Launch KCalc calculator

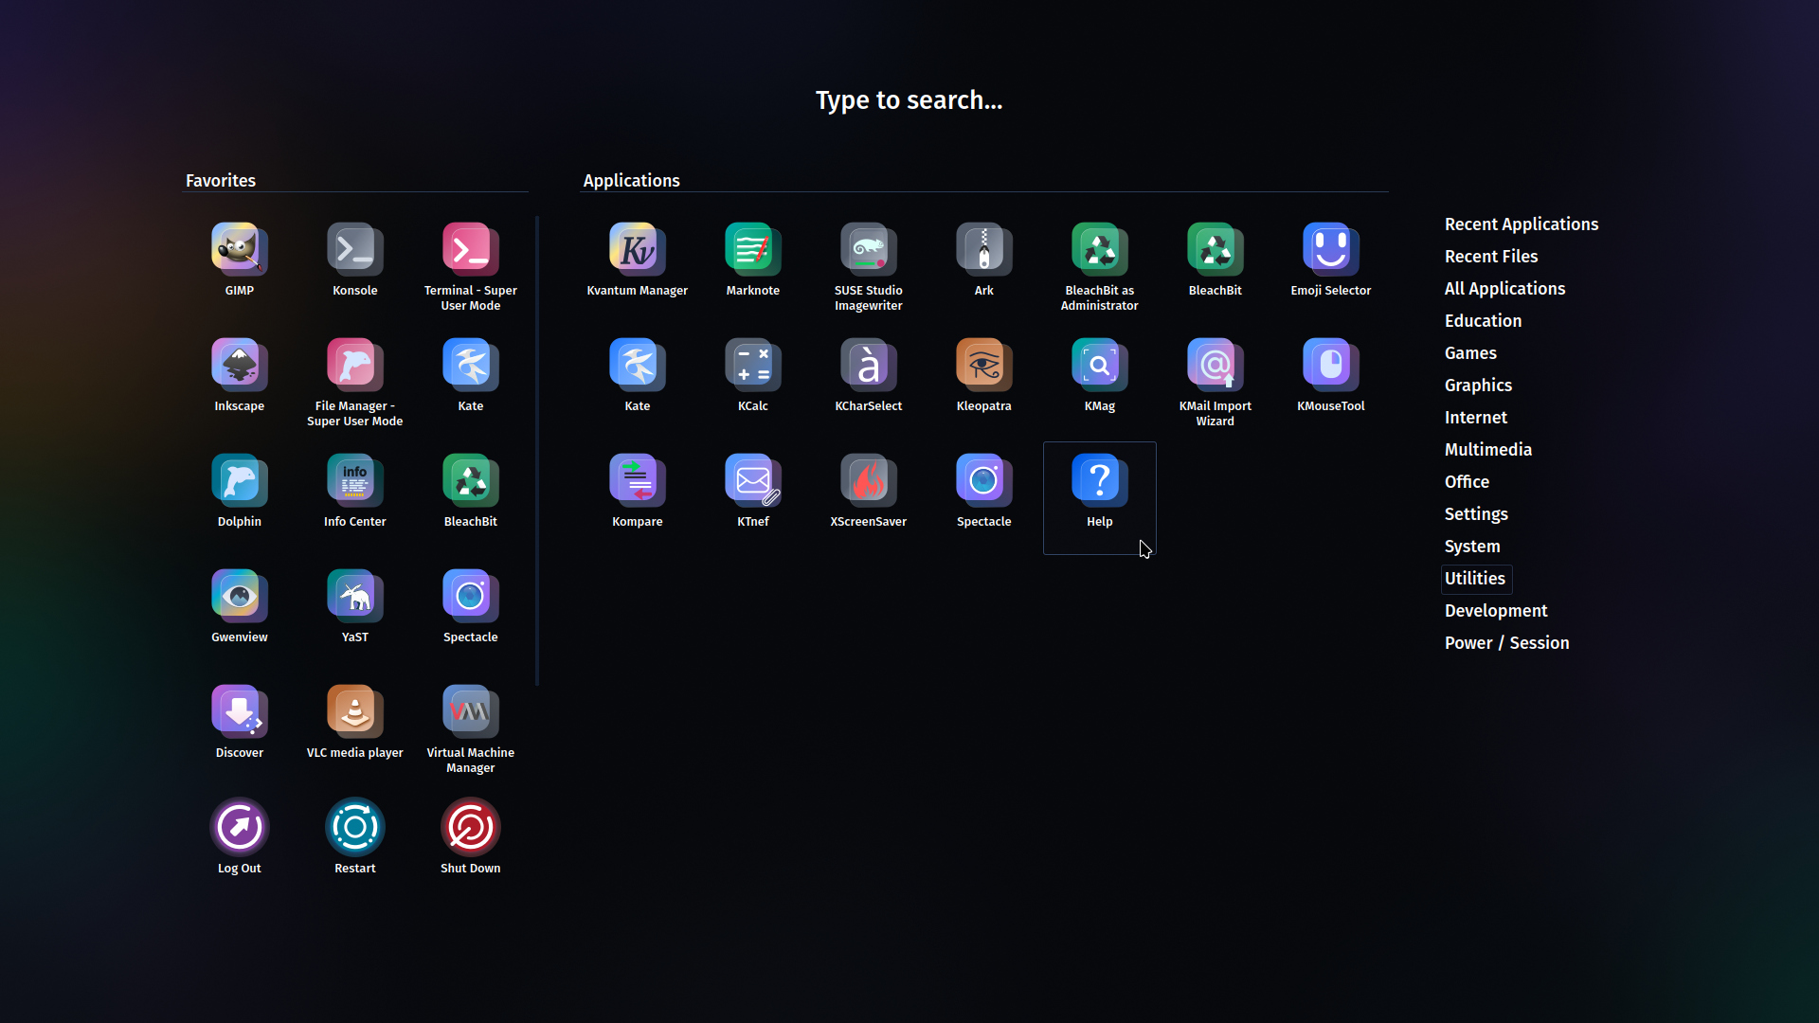click(753, 376)
